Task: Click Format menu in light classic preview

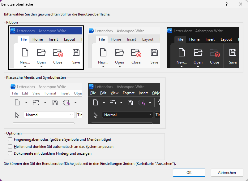Action: tap(50, 93)
